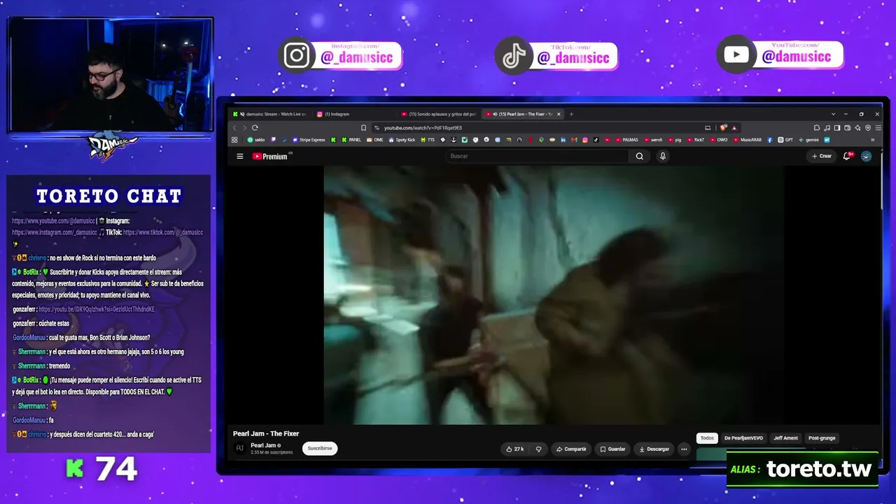Open more actions ellipsis under the video
The width and height of the screenshot is (896, 504).
pyautogui.click(x=684, y=449)
